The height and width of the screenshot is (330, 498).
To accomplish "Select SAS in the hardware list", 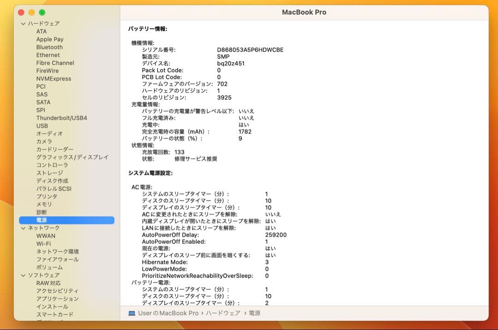I will tap(42, 94).
